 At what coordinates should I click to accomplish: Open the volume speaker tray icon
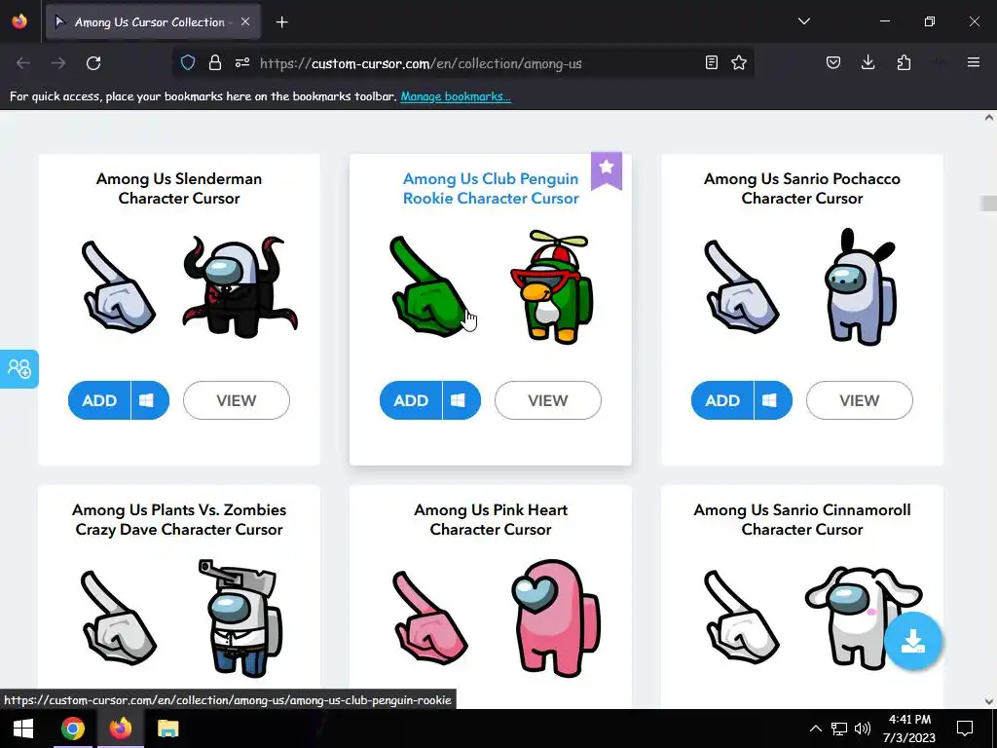pos(863,729)
